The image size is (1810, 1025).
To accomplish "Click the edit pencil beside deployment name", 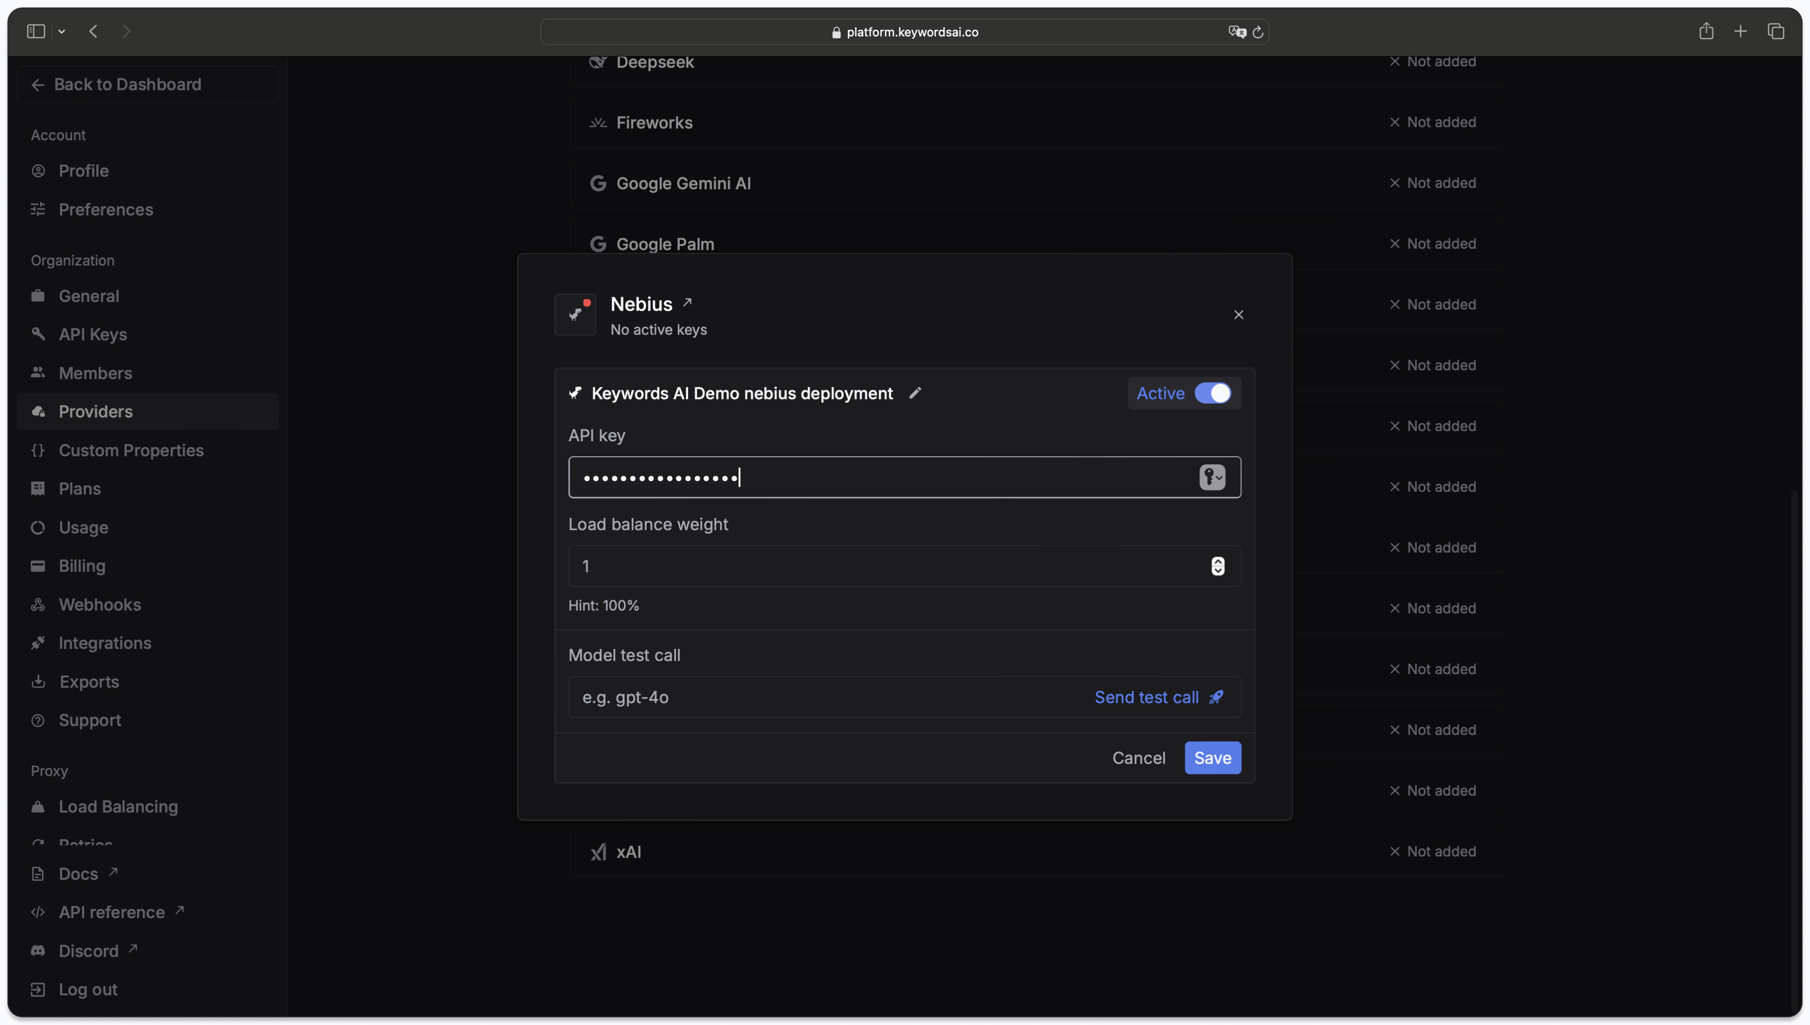I will [915, 393].
